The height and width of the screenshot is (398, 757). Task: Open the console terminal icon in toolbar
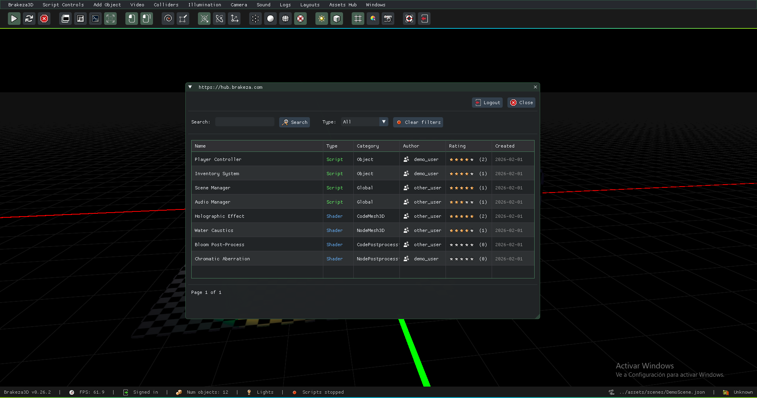pos(95,19)
